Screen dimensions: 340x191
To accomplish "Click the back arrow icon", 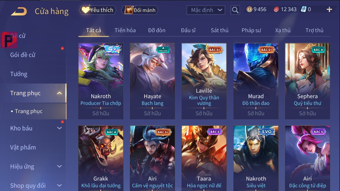I will 19,11.
